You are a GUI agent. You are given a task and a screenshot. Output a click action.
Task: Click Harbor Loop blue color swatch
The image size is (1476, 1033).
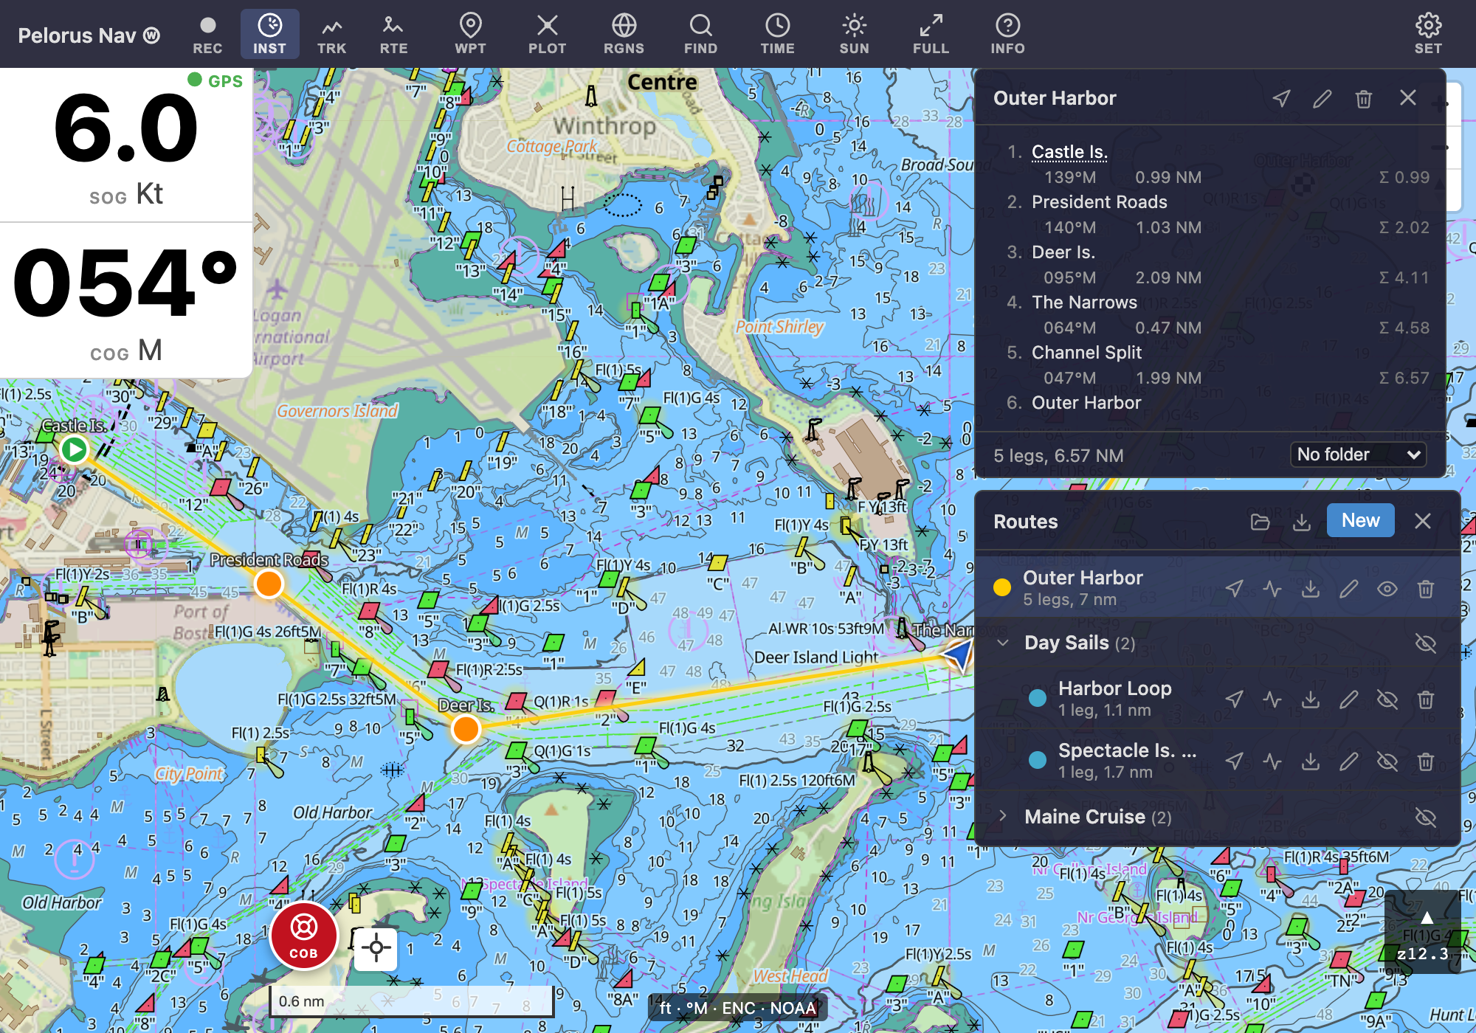1038,698
